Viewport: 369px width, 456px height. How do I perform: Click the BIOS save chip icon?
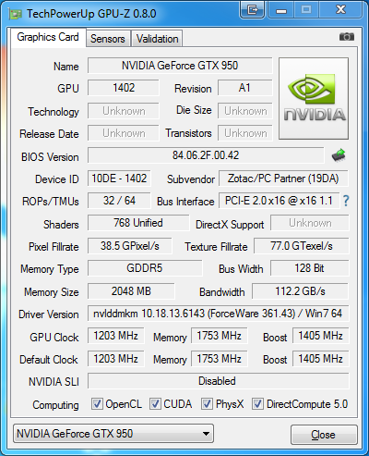(x=339, y=155)
